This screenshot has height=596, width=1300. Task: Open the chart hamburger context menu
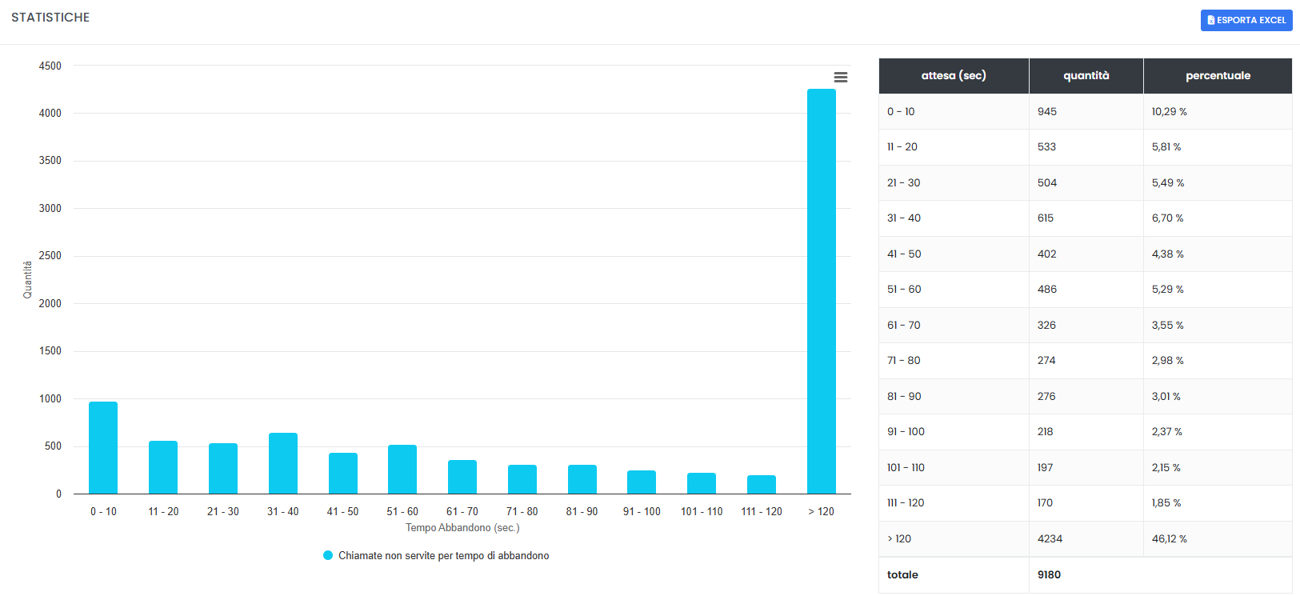pos(840,78)
